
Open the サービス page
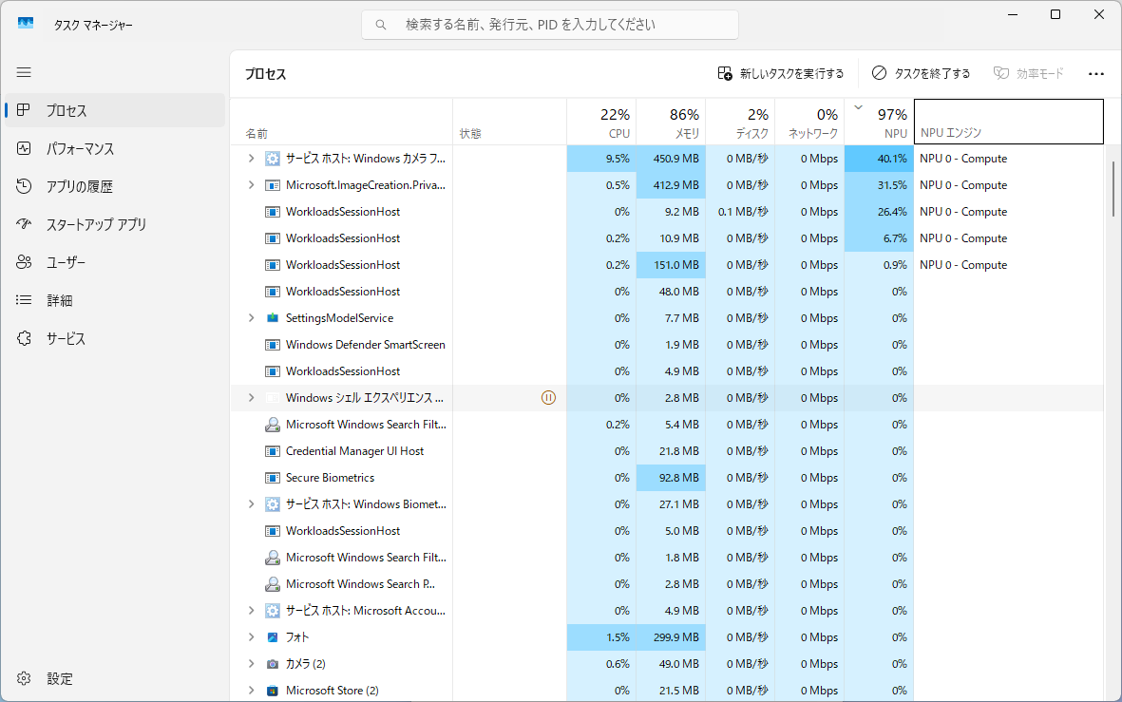pos(115,338)
